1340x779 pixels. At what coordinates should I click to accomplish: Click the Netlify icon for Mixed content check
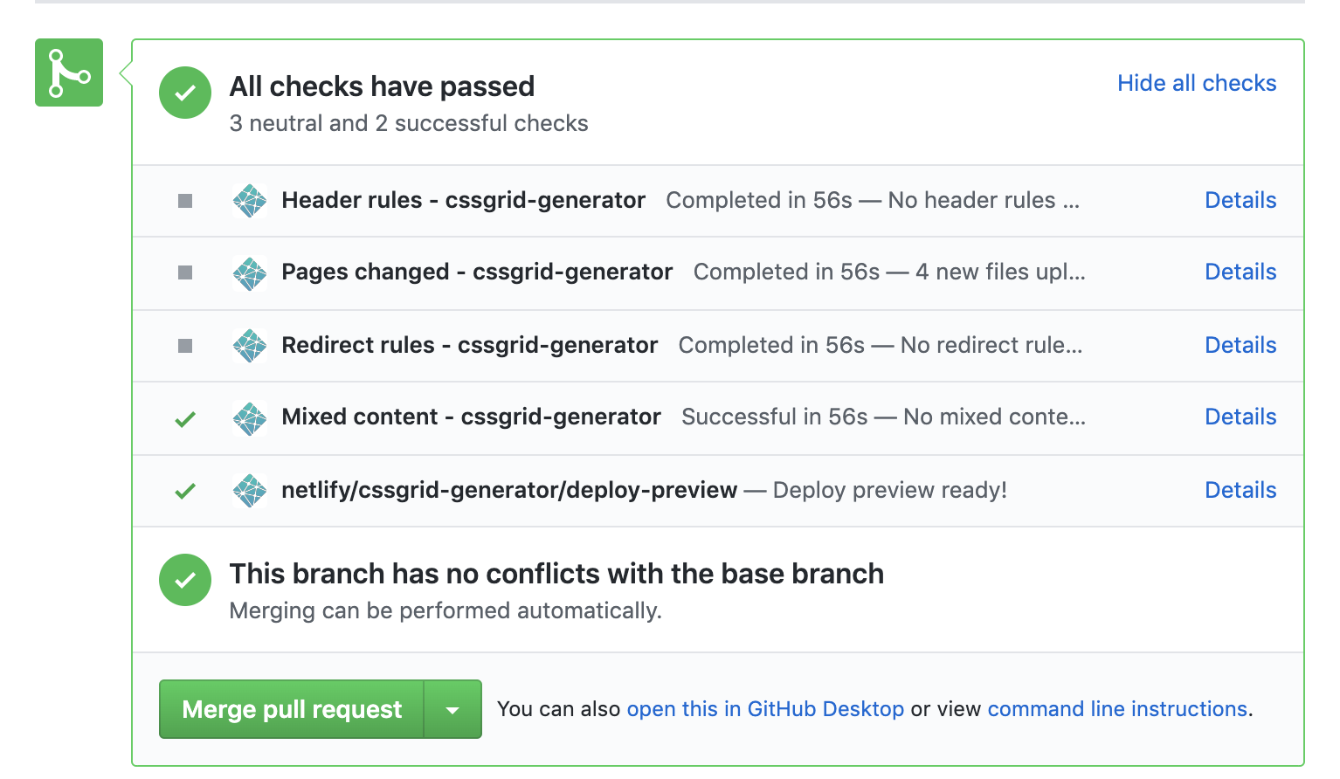pos(250,418)
